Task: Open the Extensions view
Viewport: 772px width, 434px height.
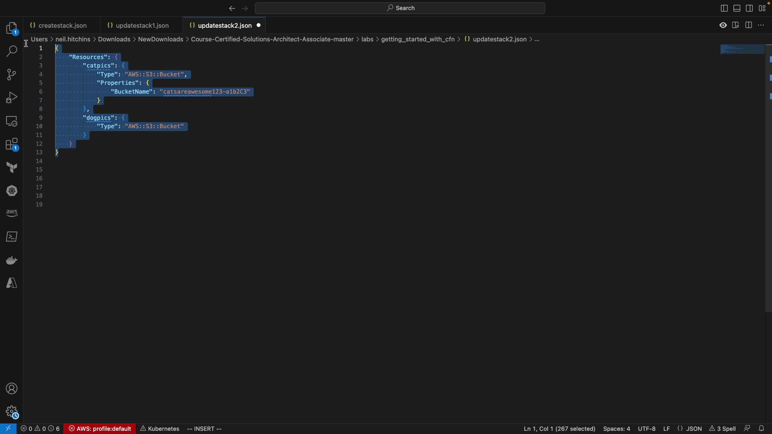Action: 12,145
